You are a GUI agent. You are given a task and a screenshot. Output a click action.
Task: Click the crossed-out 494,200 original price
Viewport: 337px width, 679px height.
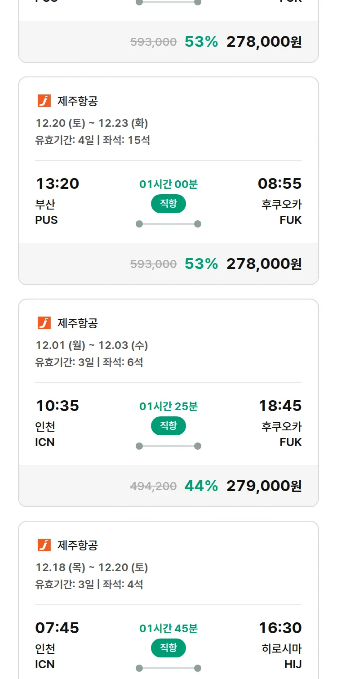[x=153, y=486]
